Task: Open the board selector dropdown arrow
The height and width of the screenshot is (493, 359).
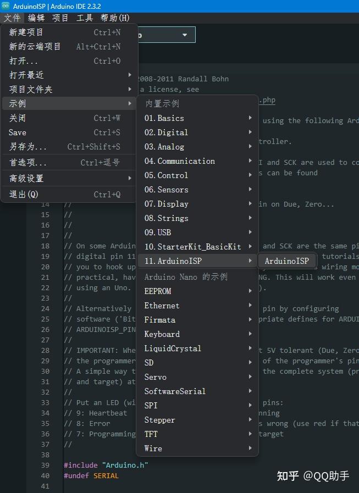Action: [185, 35]
